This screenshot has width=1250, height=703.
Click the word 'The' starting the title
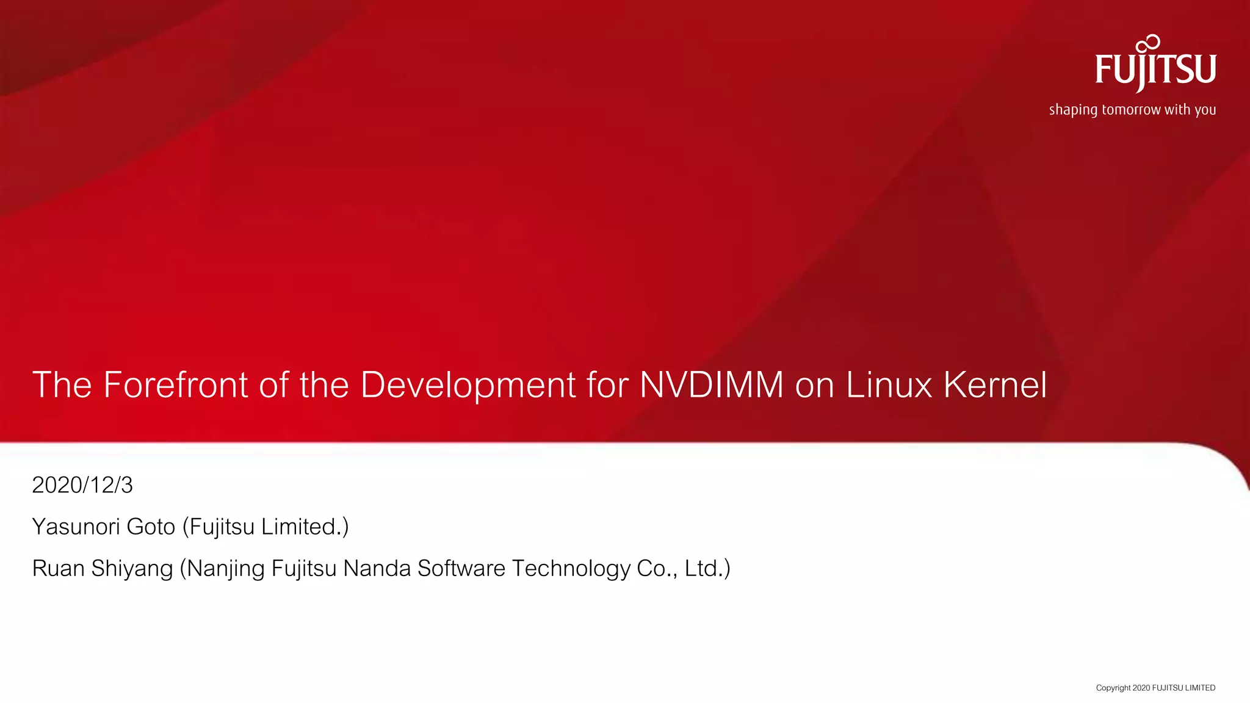pyautogui.click(x=62, y=385)
